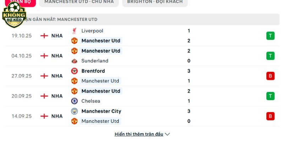The height and width of the screenshot is (142, 284).
Task: Open the Sunderland team link
Action: click(x=95, y=61)
